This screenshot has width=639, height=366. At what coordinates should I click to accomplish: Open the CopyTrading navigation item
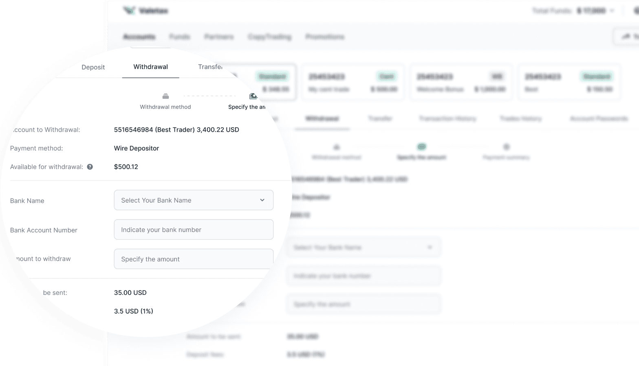(269, 37)
